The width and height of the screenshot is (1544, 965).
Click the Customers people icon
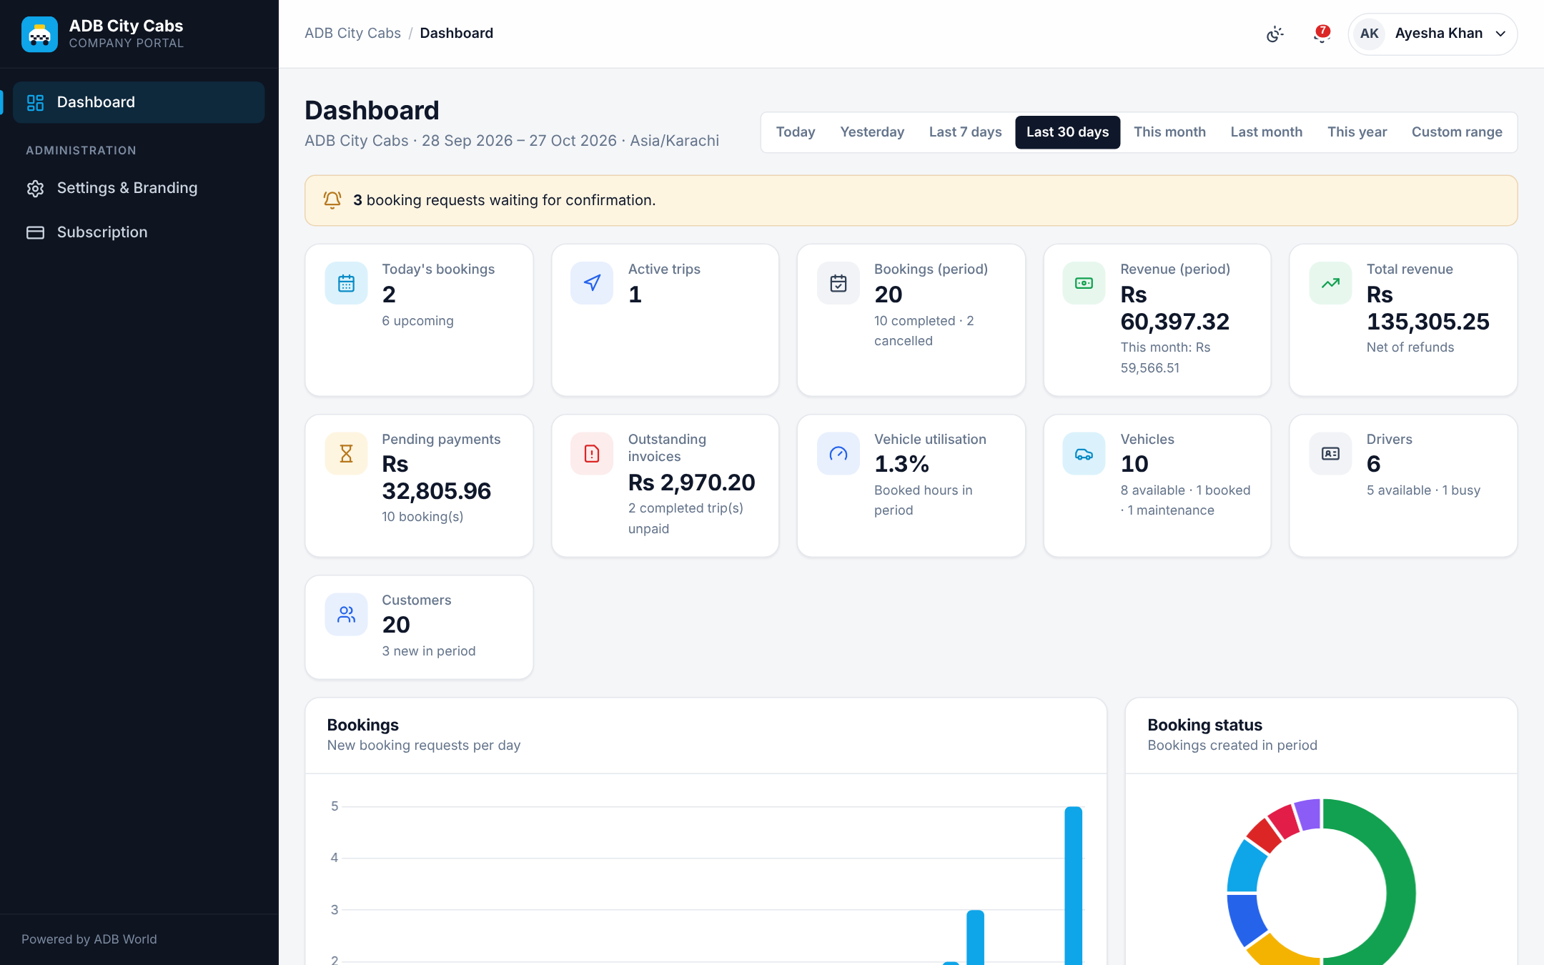coord(346,614)
